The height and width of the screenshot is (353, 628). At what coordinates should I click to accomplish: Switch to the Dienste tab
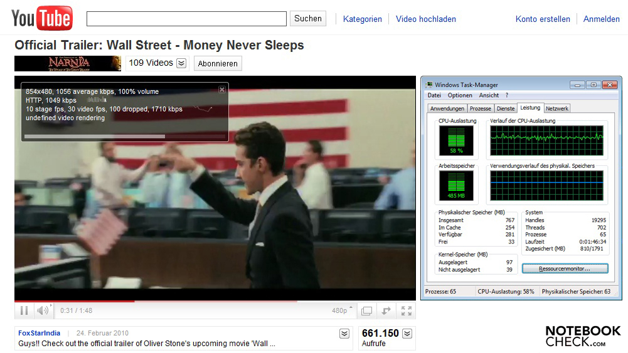pyautogui.click(x=506, y=108)
